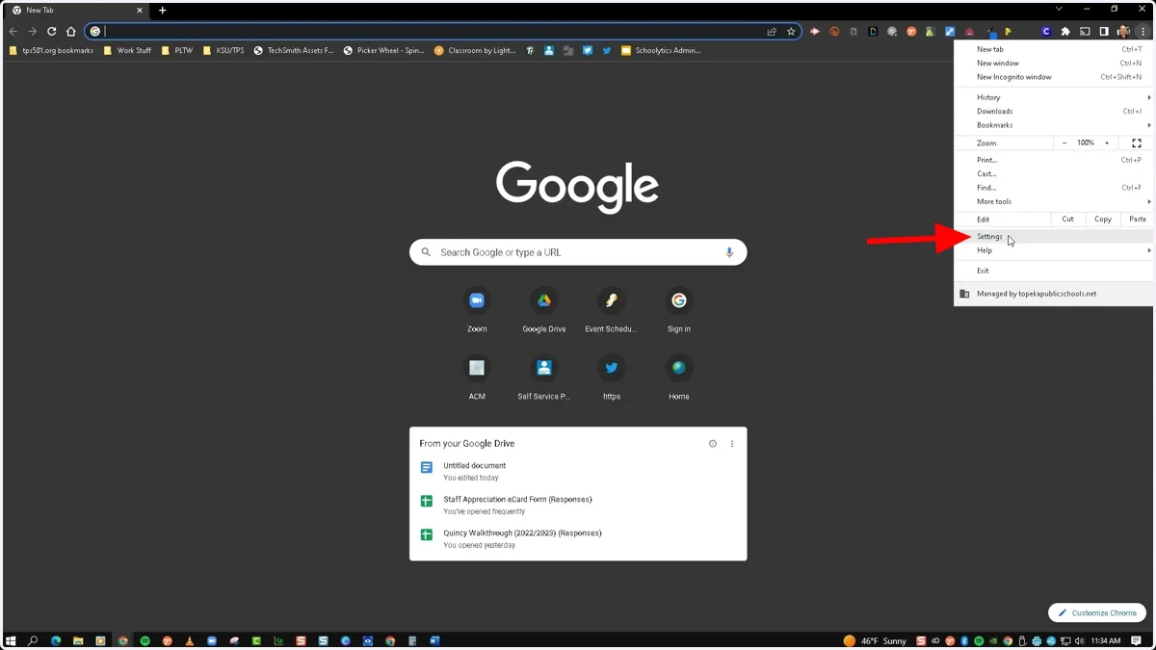Decrease zoom with the minus button
Viewport: 1156px width, 650px height.
point(1064,143)
